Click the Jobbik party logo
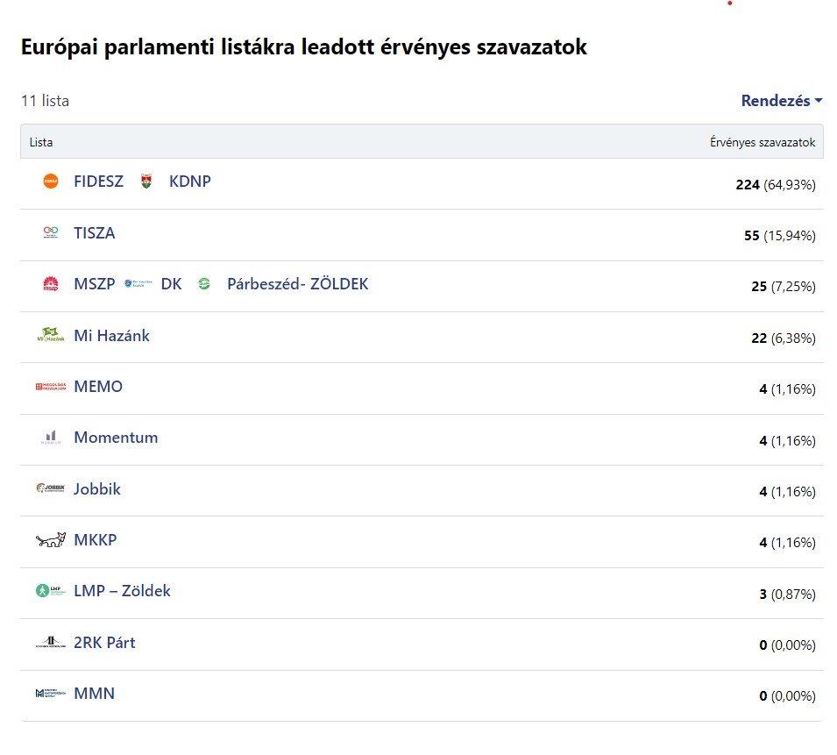The width and height of the screenshot is (837, 755). coord(51,488)
